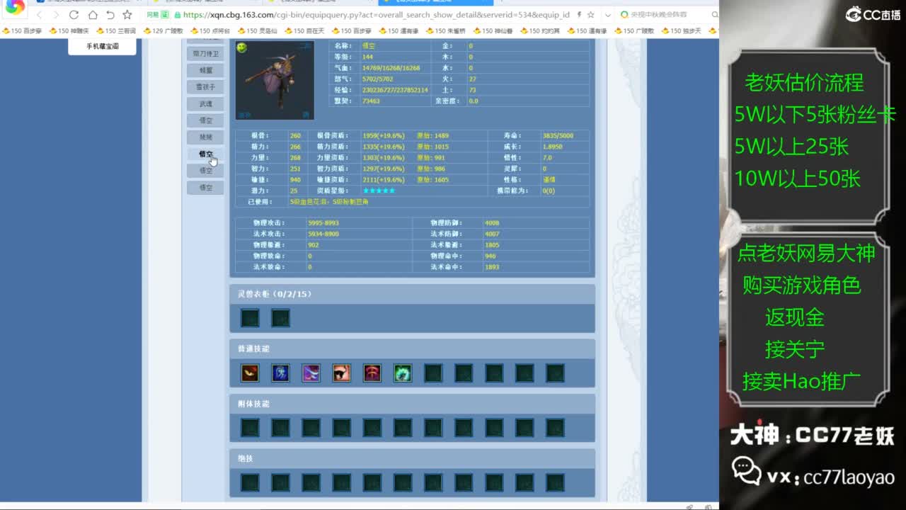Reload the page with the refresh icon
The image size is (906, 510).
click(x=74, y=15)
